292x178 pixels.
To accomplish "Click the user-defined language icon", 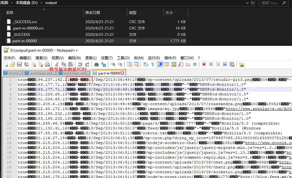I will [x=167, y=65].
